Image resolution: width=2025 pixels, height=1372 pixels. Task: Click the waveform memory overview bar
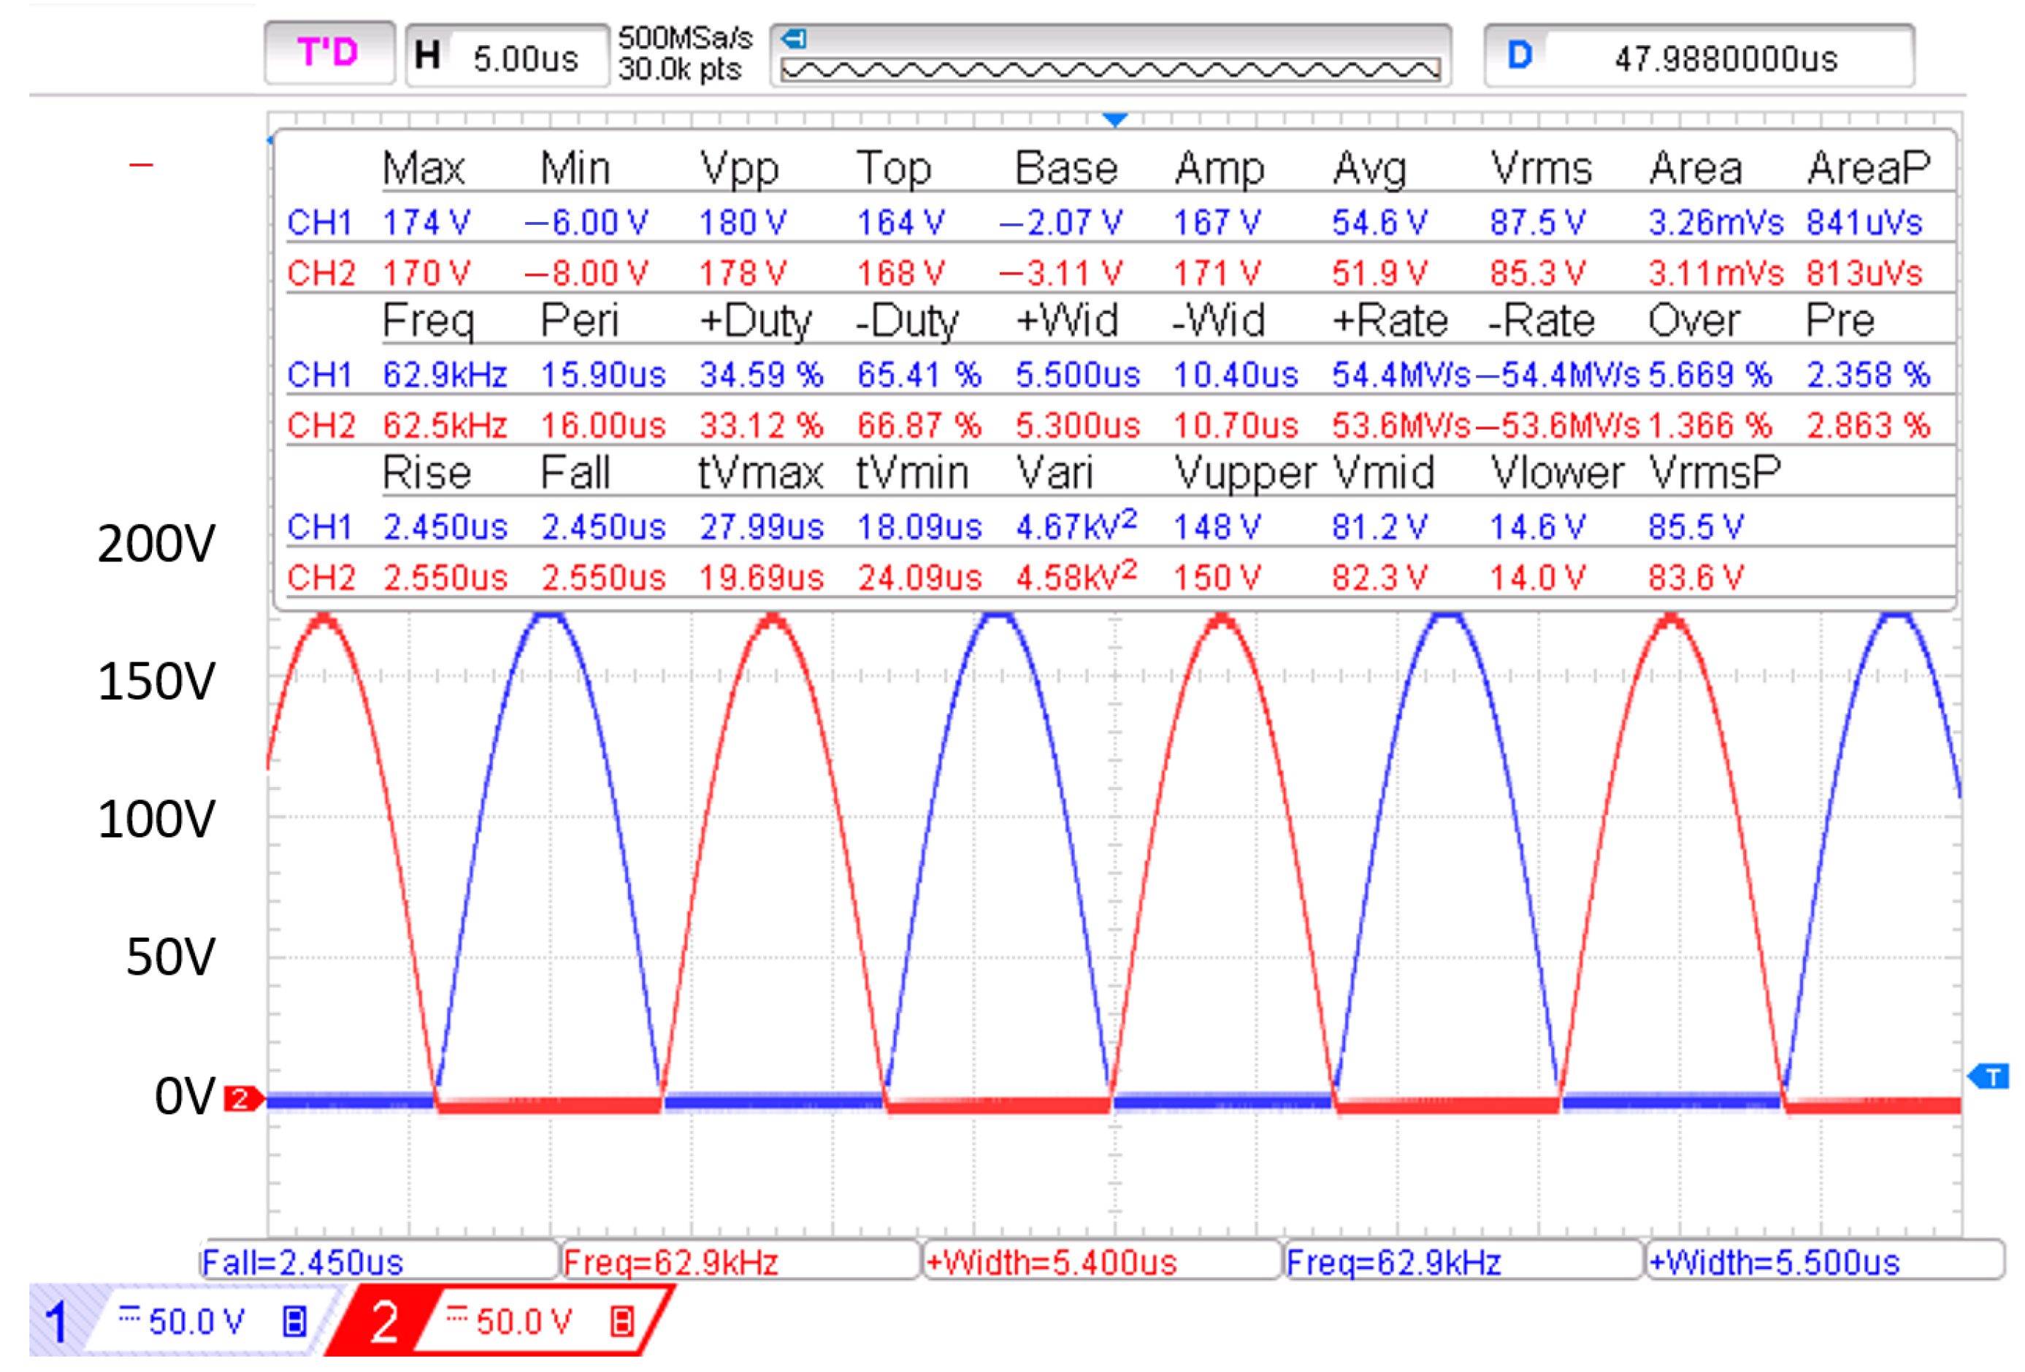point(1109,69)
